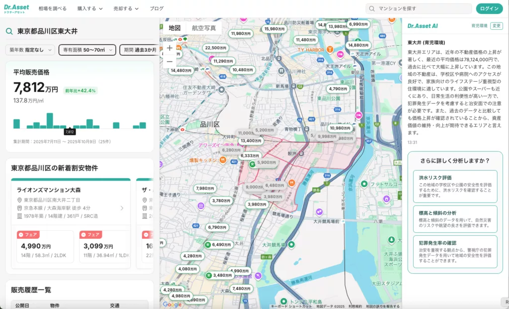Expand the 購入する menu
This screenshot has height=309, width=509.
coord(90,8)
